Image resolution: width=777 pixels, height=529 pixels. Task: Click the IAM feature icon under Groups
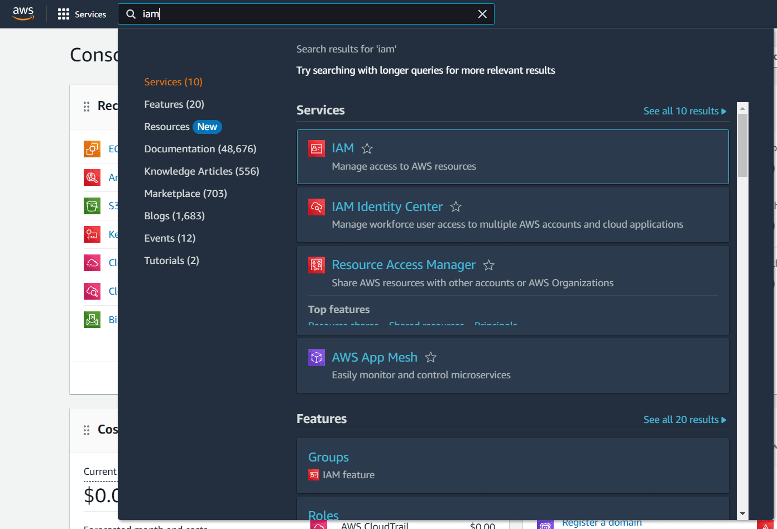[x=314, y=474]
